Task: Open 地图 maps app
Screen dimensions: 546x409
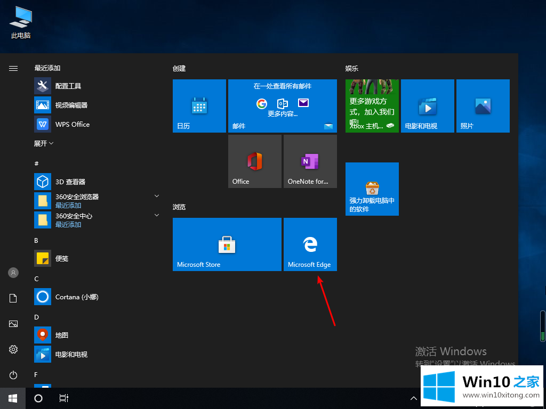Action: 98,335
